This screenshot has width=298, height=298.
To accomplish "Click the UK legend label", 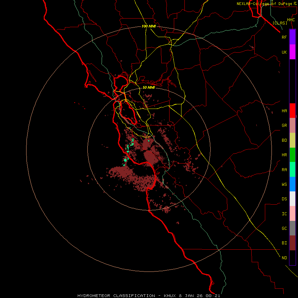I will [x=284, y=52].
